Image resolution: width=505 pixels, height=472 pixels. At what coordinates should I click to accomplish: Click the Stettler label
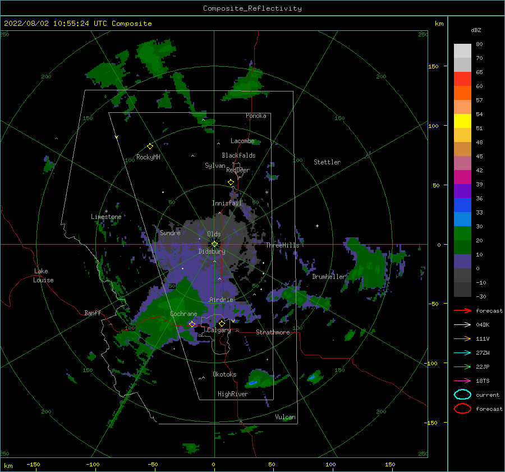pyautogui.click(x=327, y=162)
